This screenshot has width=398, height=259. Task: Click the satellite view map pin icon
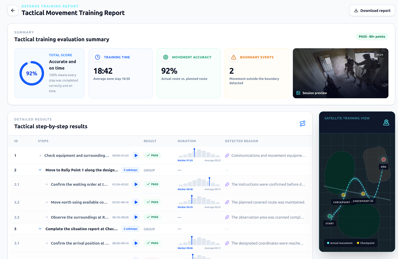(386, 122)
